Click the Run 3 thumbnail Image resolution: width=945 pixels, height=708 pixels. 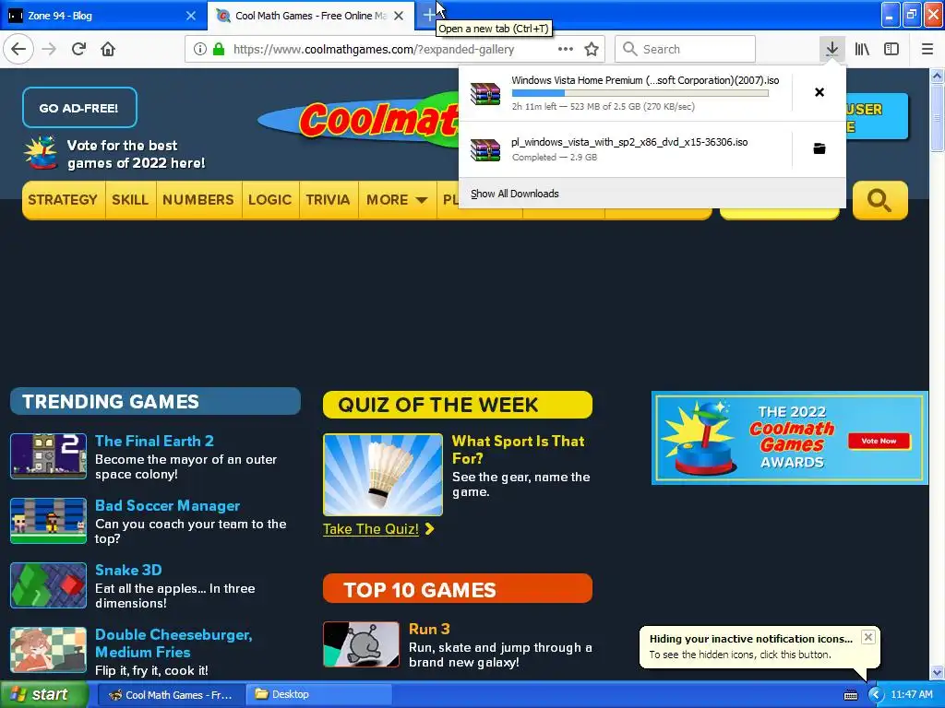(x=361, y=644)
